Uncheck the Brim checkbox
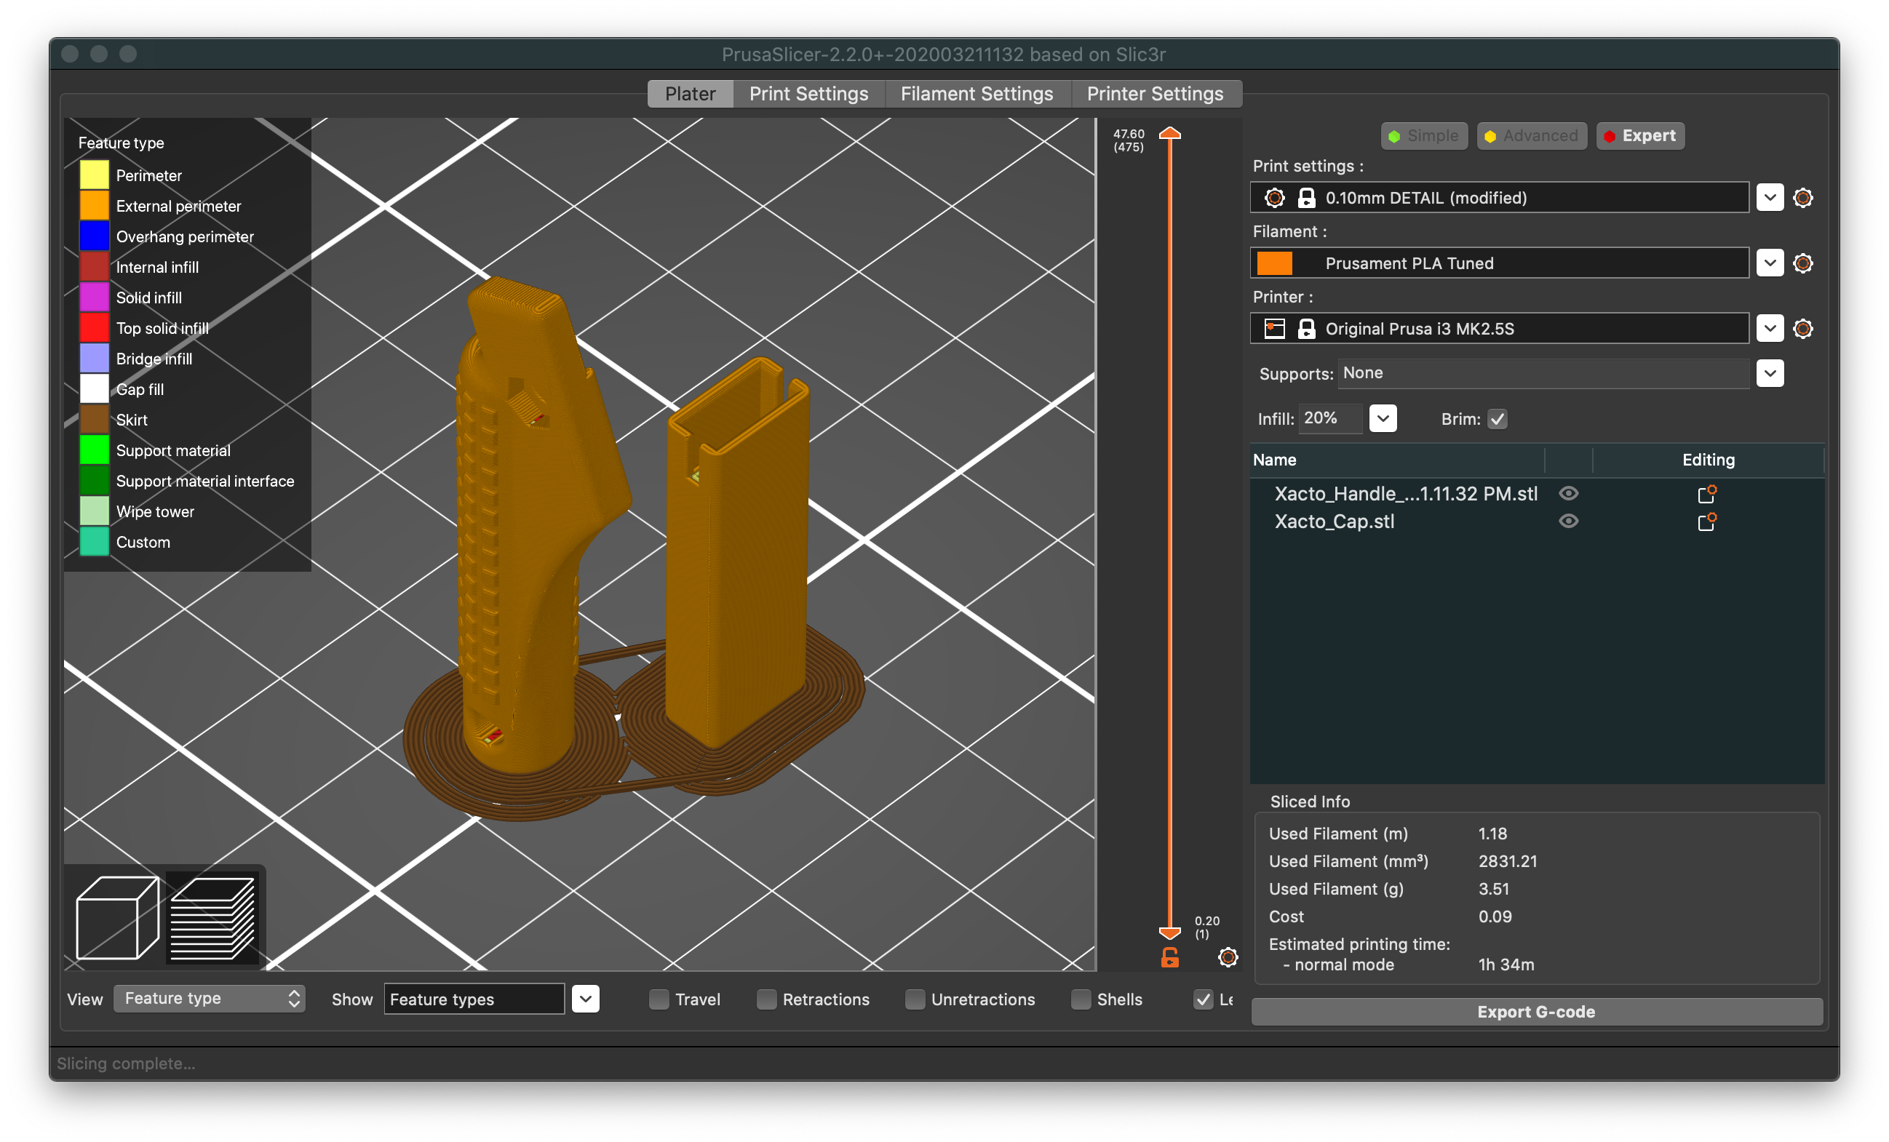Image resolution: width=1889 pixels, height=1142 pixels. coord(1497,419)
